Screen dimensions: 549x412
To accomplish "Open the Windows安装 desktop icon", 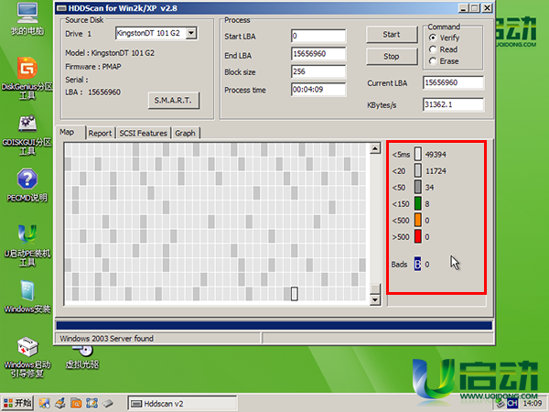I will (x=27, y=296).
